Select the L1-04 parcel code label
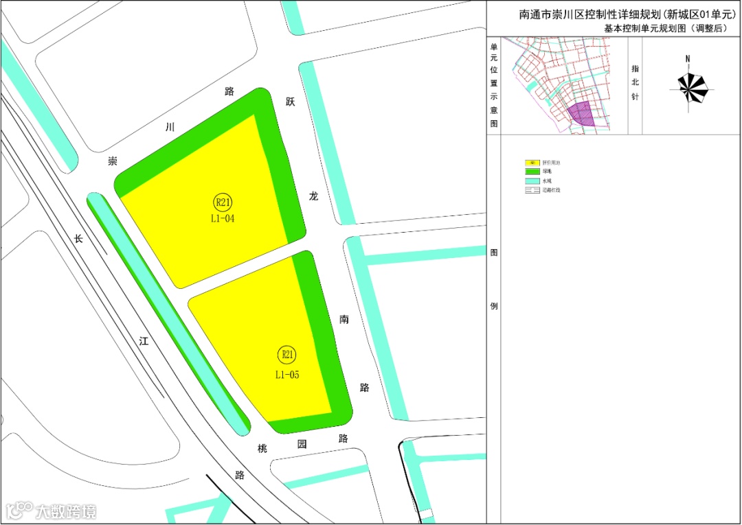The width and height of the screenshot is (742, 525). pos(223,219)
